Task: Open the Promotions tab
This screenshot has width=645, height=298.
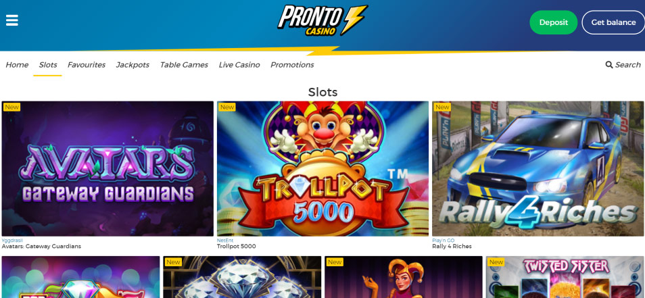Action: pos(292,65)
